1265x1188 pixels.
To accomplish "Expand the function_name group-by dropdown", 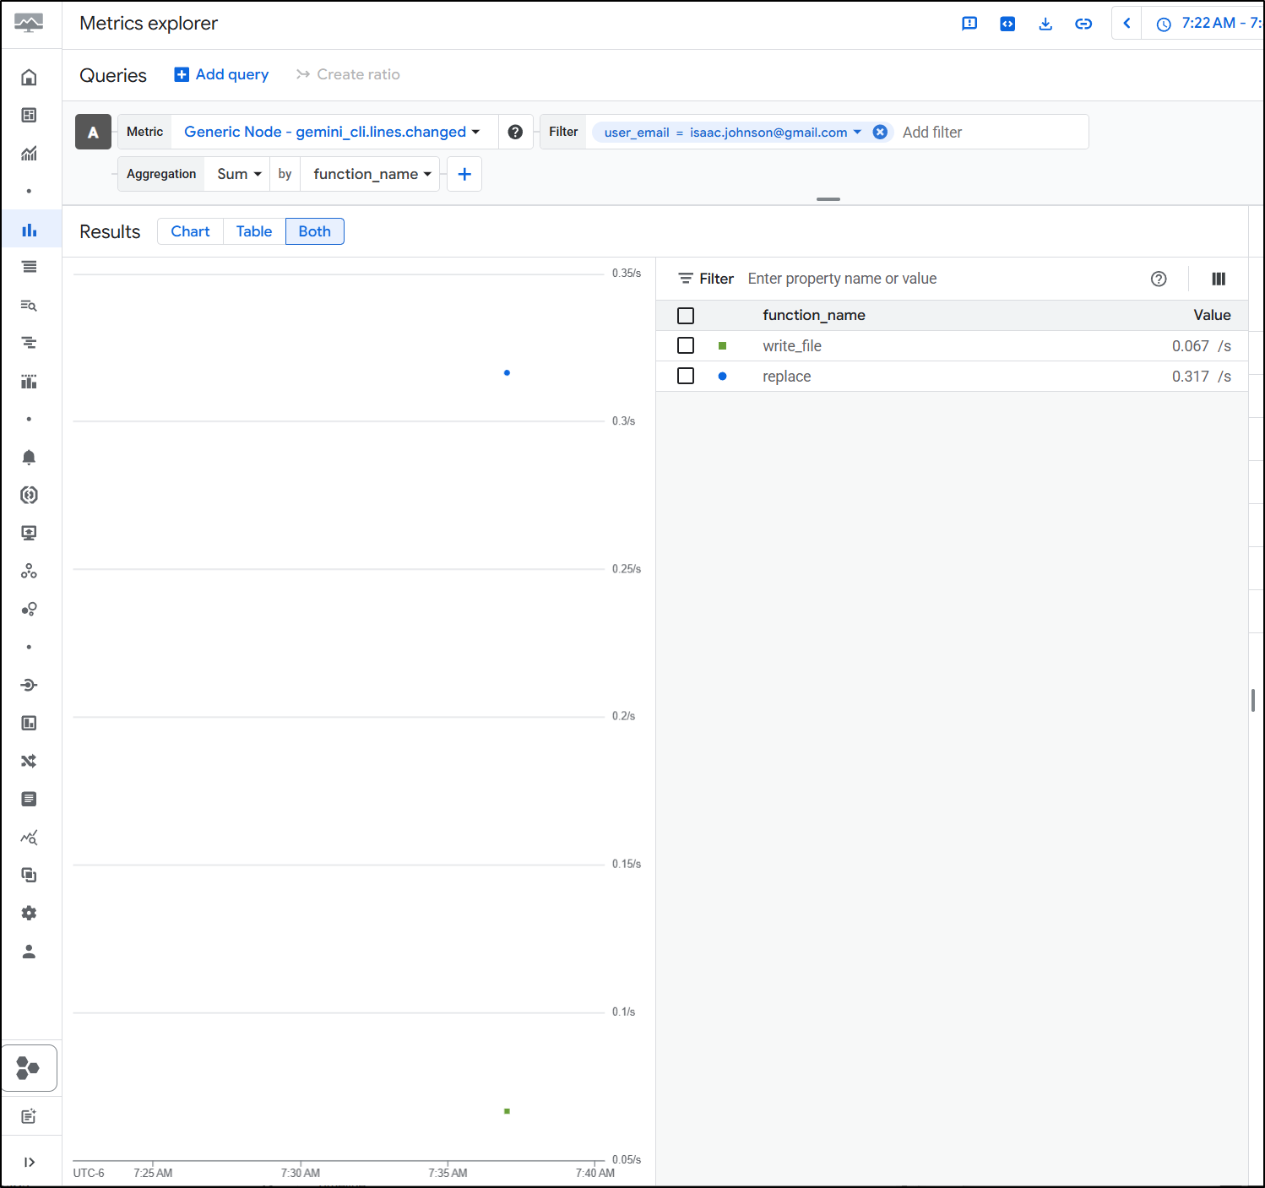I will click(372, 174).
